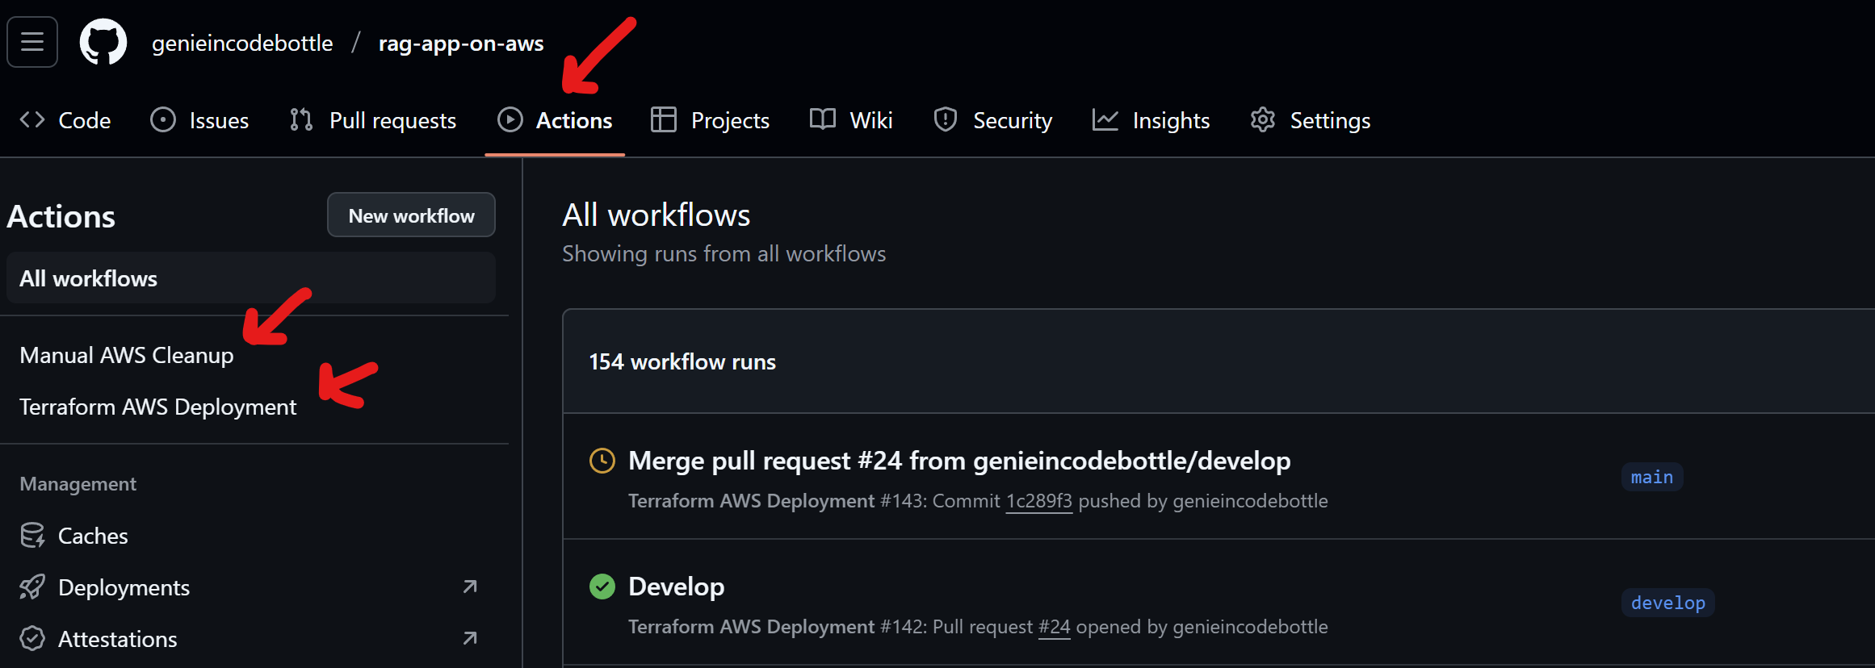Click the Management section label
The height and width of the screenshot is (668, 1875).
tap(78, 484)
